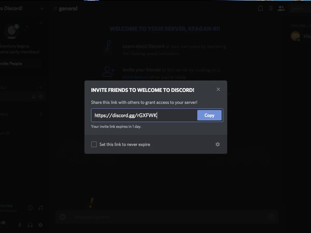
Task: Click the invite link text field
Action: click(144, 115)
